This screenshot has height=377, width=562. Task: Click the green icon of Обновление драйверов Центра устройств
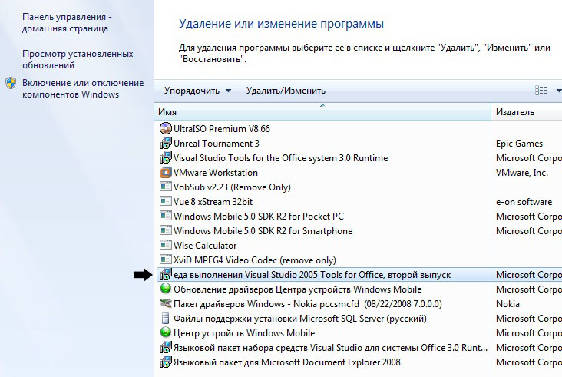point(166,289)
